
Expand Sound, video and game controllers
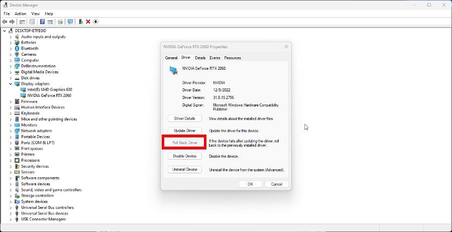click(x=11, y=190)
